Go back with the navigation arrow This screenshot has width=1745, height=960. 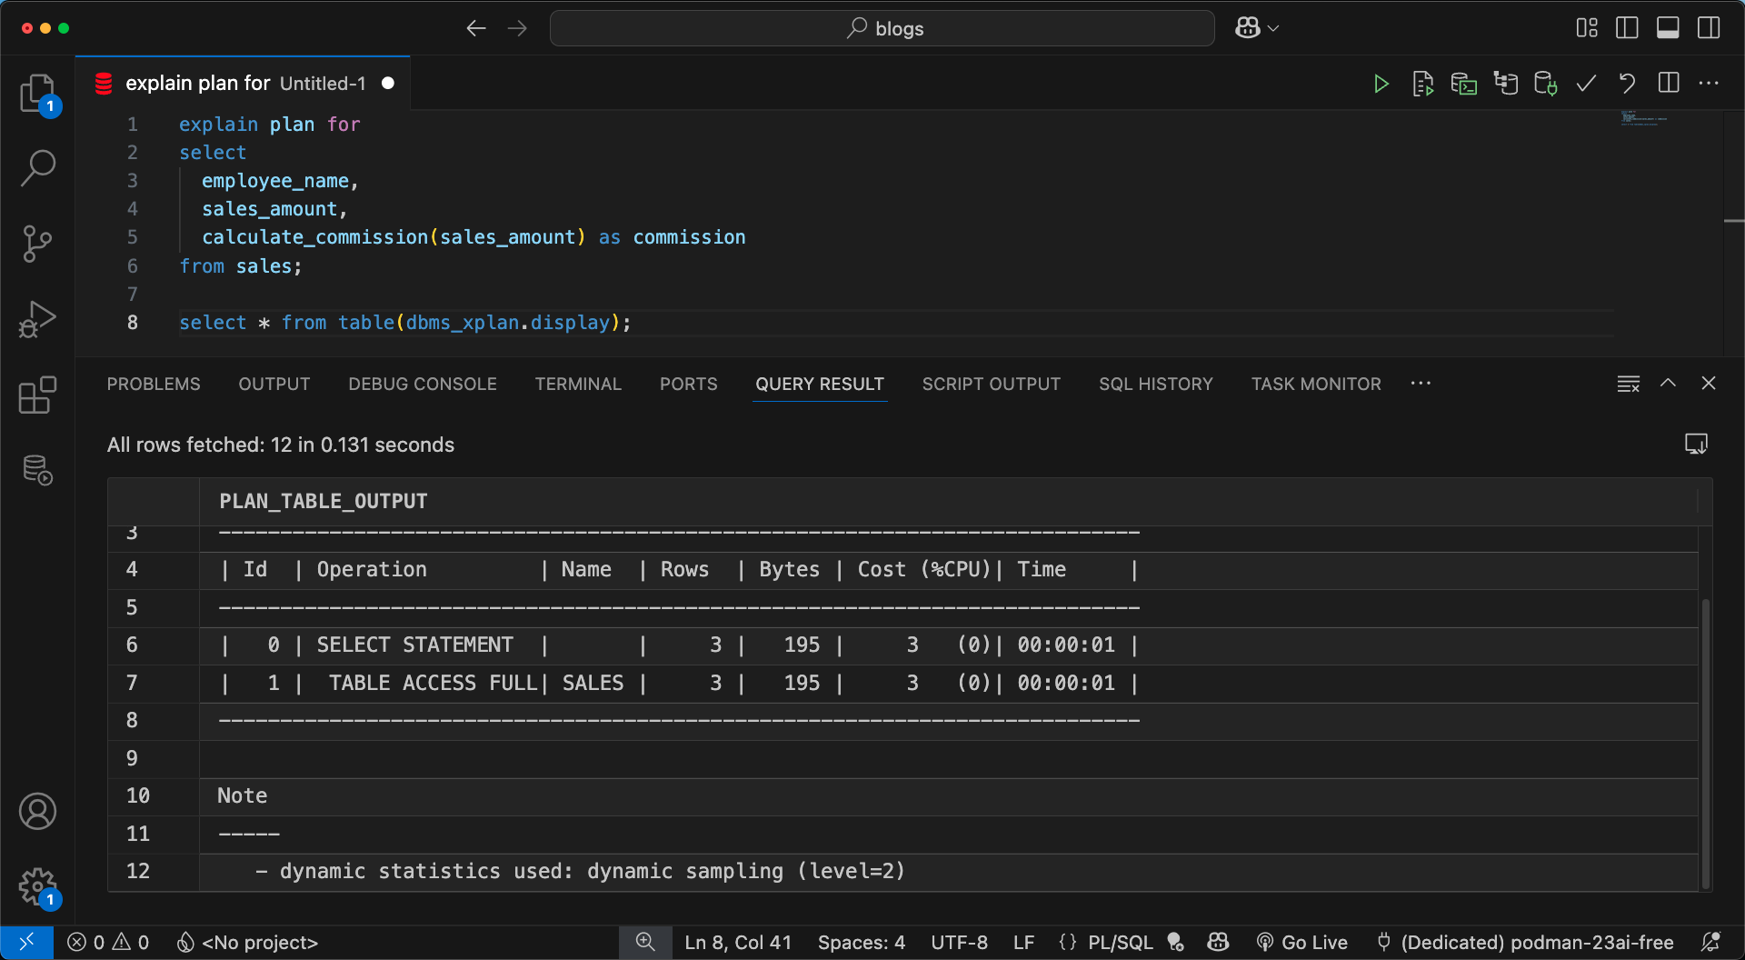(476, 28)
